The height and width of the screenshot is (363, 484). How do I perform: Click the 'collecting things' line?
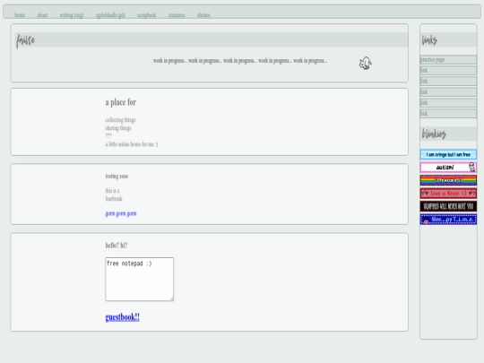[x=120, y=120]
